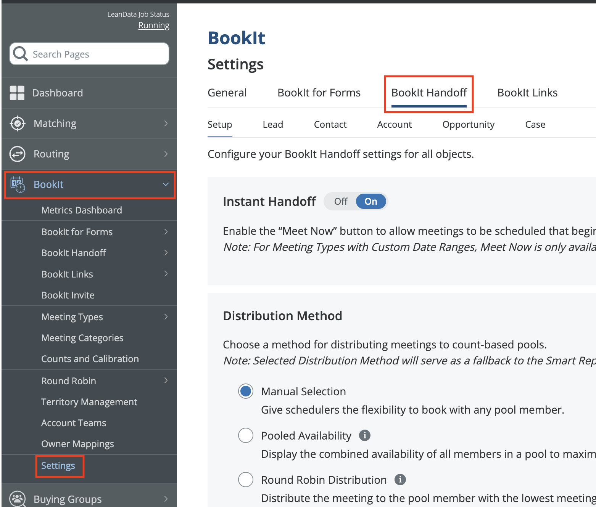Image resolution: width=596 pixels, height=507 pixels.
Task: Select the Pooled Availability radio button
Action: click(x=246, y=435)
